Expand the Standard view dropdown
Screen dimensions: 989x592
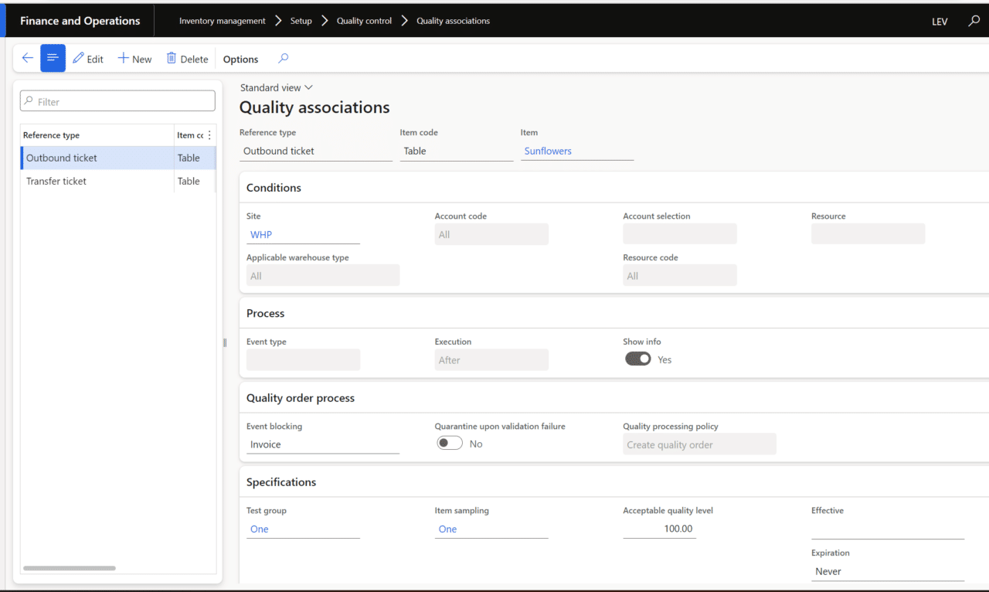click(x=277, y=88)
